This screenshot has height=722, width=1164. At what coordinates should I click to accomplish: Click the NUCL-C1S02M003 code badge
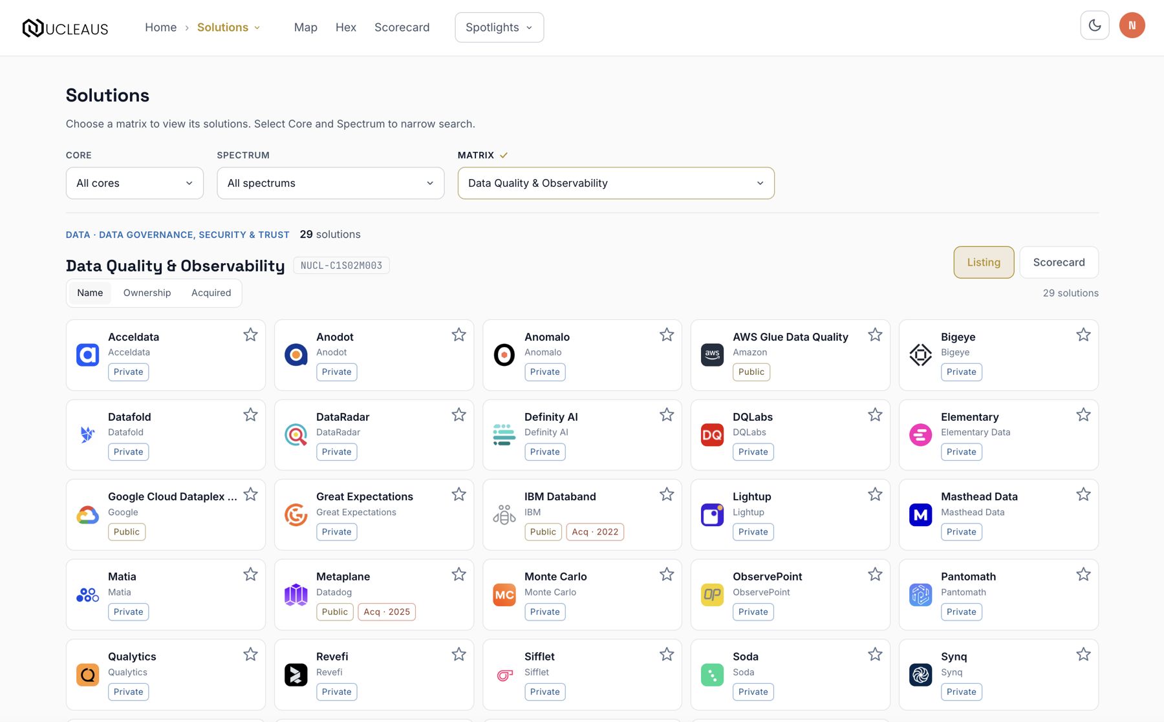(341, 266)
